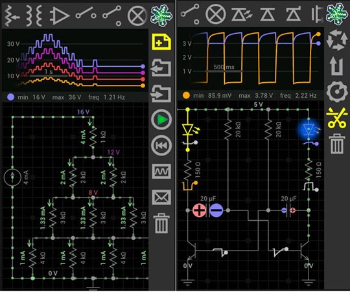
Task: Select the left NPN transistor
Action: [x=191, y=251]
